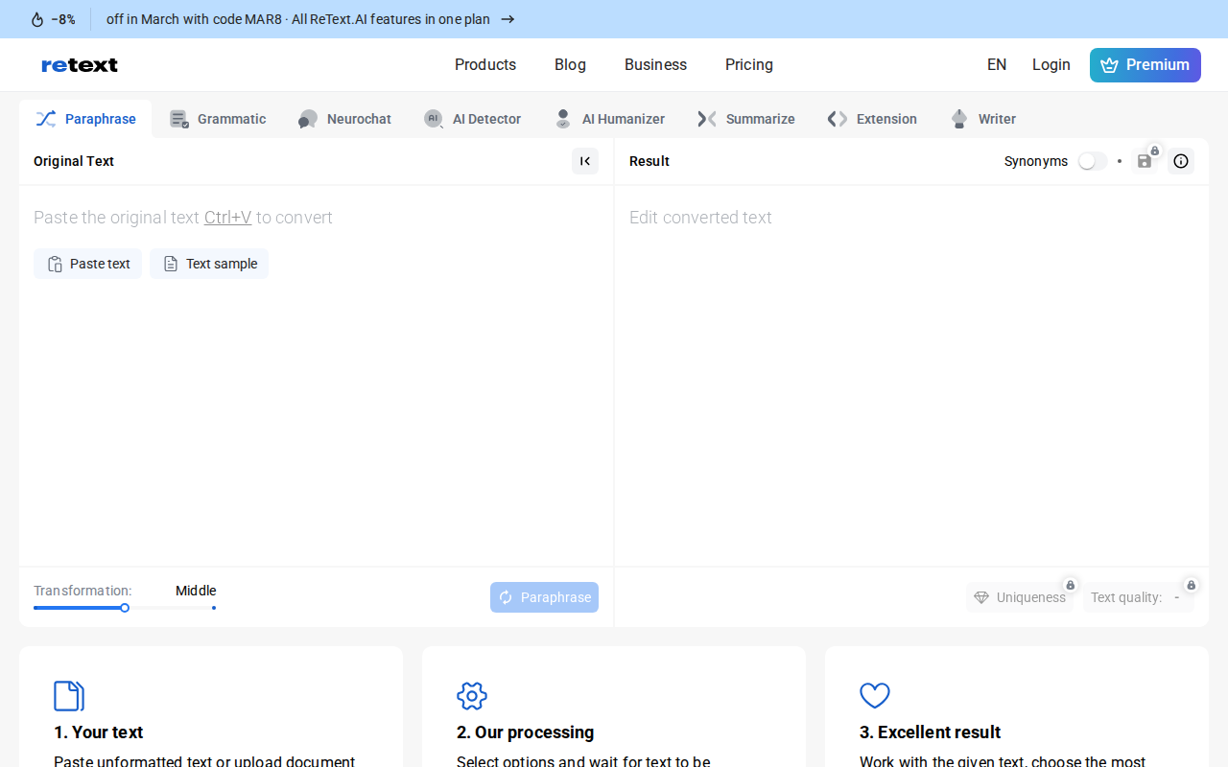
Task: Click the refresh icon on Paraphrase button
Action: click(x=506, y=597)
